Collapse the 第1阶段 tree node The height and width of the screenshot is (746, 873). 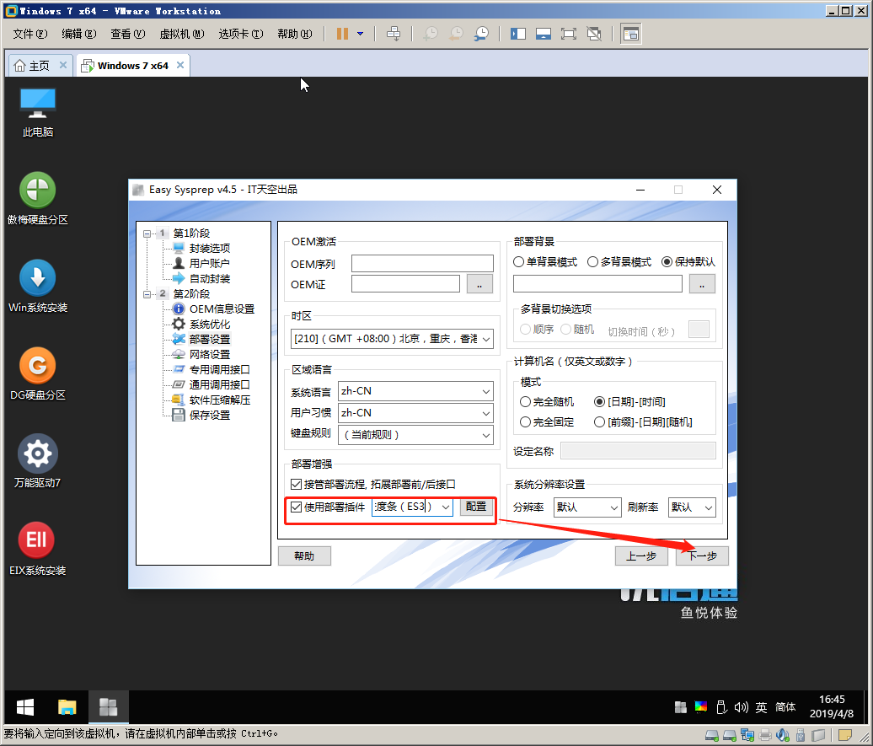click(147, 233)
